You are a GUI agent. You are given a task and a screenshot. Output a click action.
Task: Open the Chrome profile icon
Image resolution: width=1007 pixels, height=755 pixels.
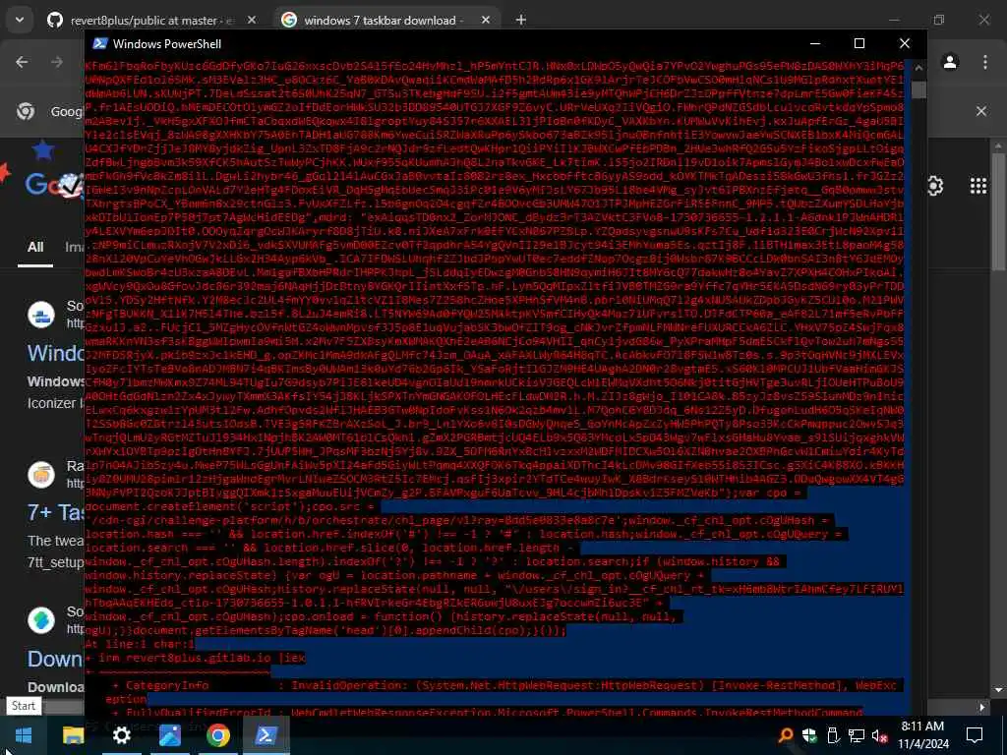950,62
